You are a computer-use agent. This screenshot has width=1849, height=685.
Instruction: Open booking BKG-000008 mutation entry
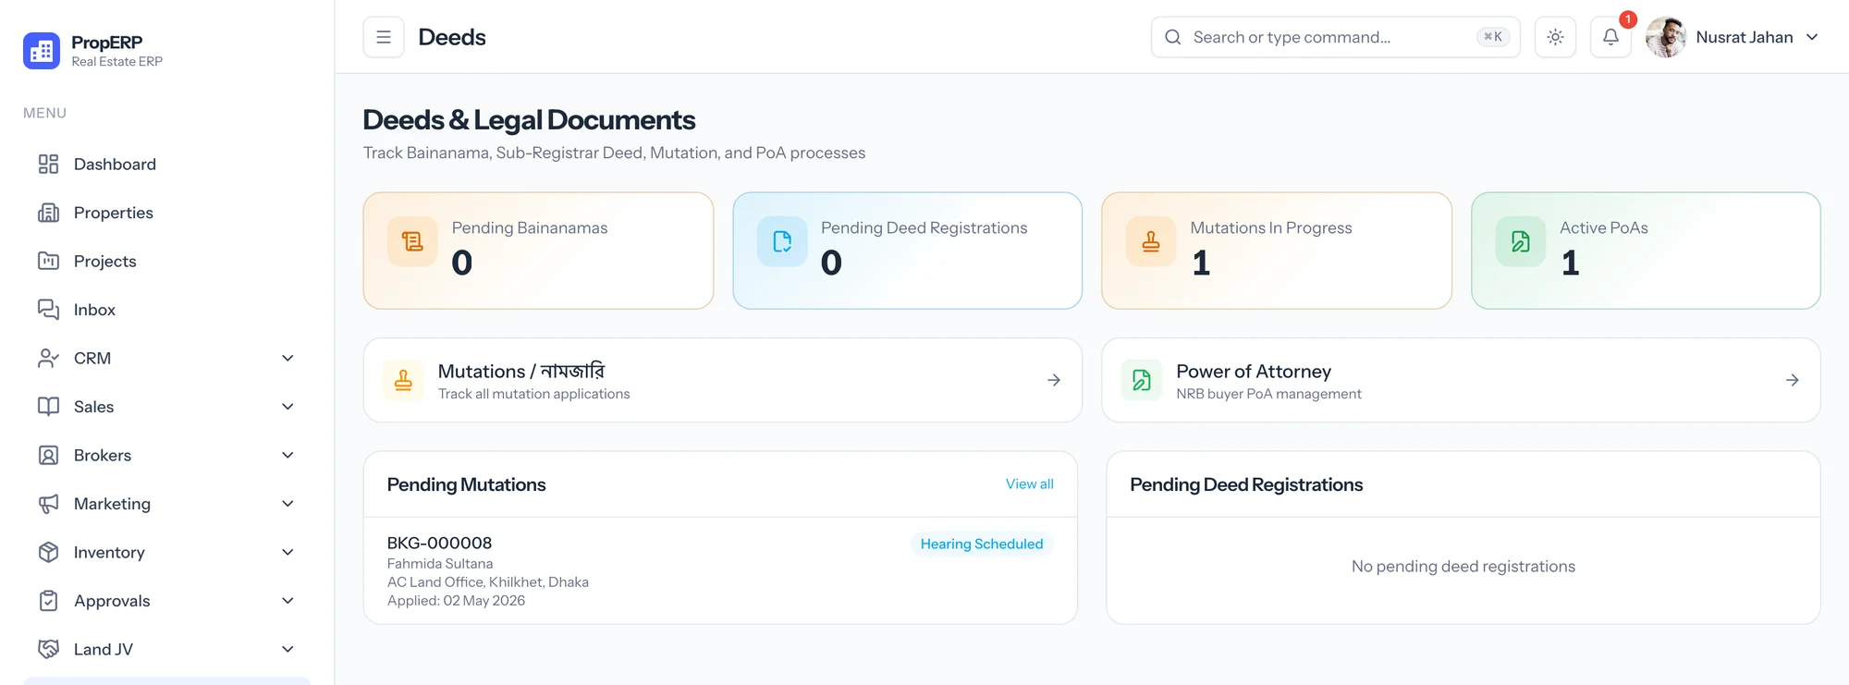720,570
